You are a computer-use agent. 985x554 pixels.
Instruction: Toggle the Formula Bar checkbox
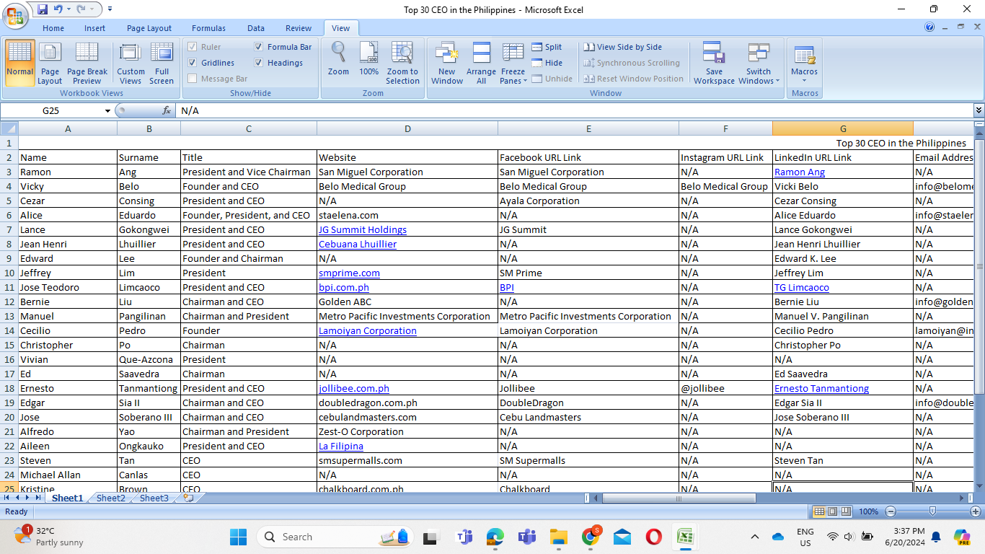(x=259, y=47)
